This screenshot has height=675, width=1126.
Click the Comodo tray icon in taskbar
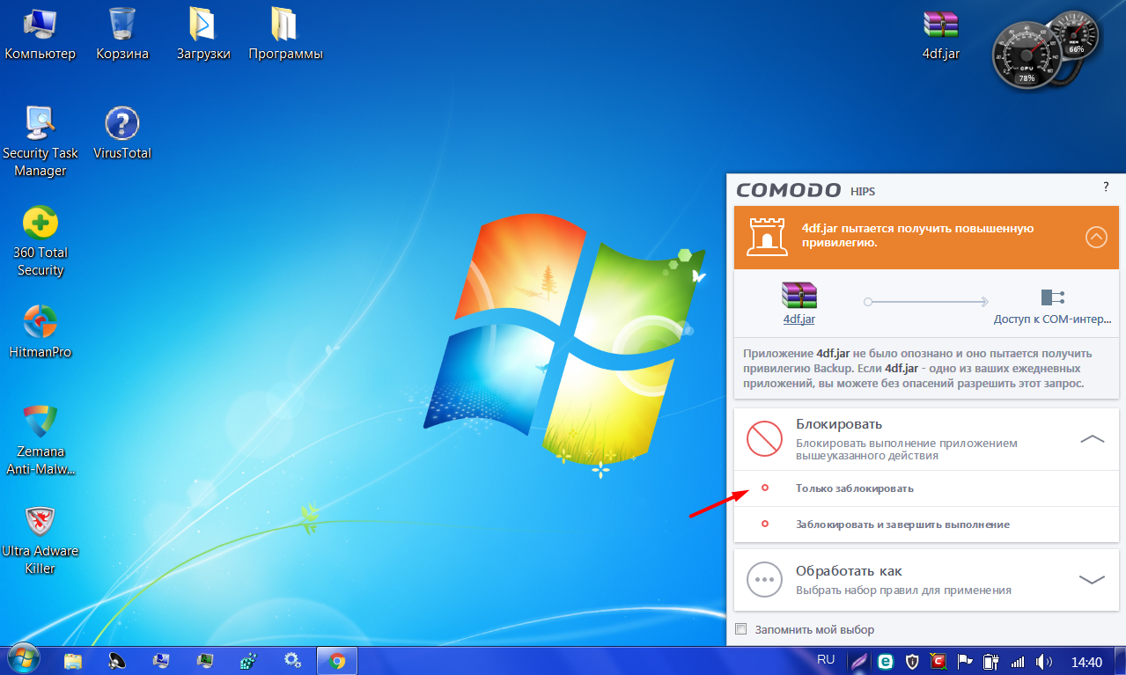939,661
